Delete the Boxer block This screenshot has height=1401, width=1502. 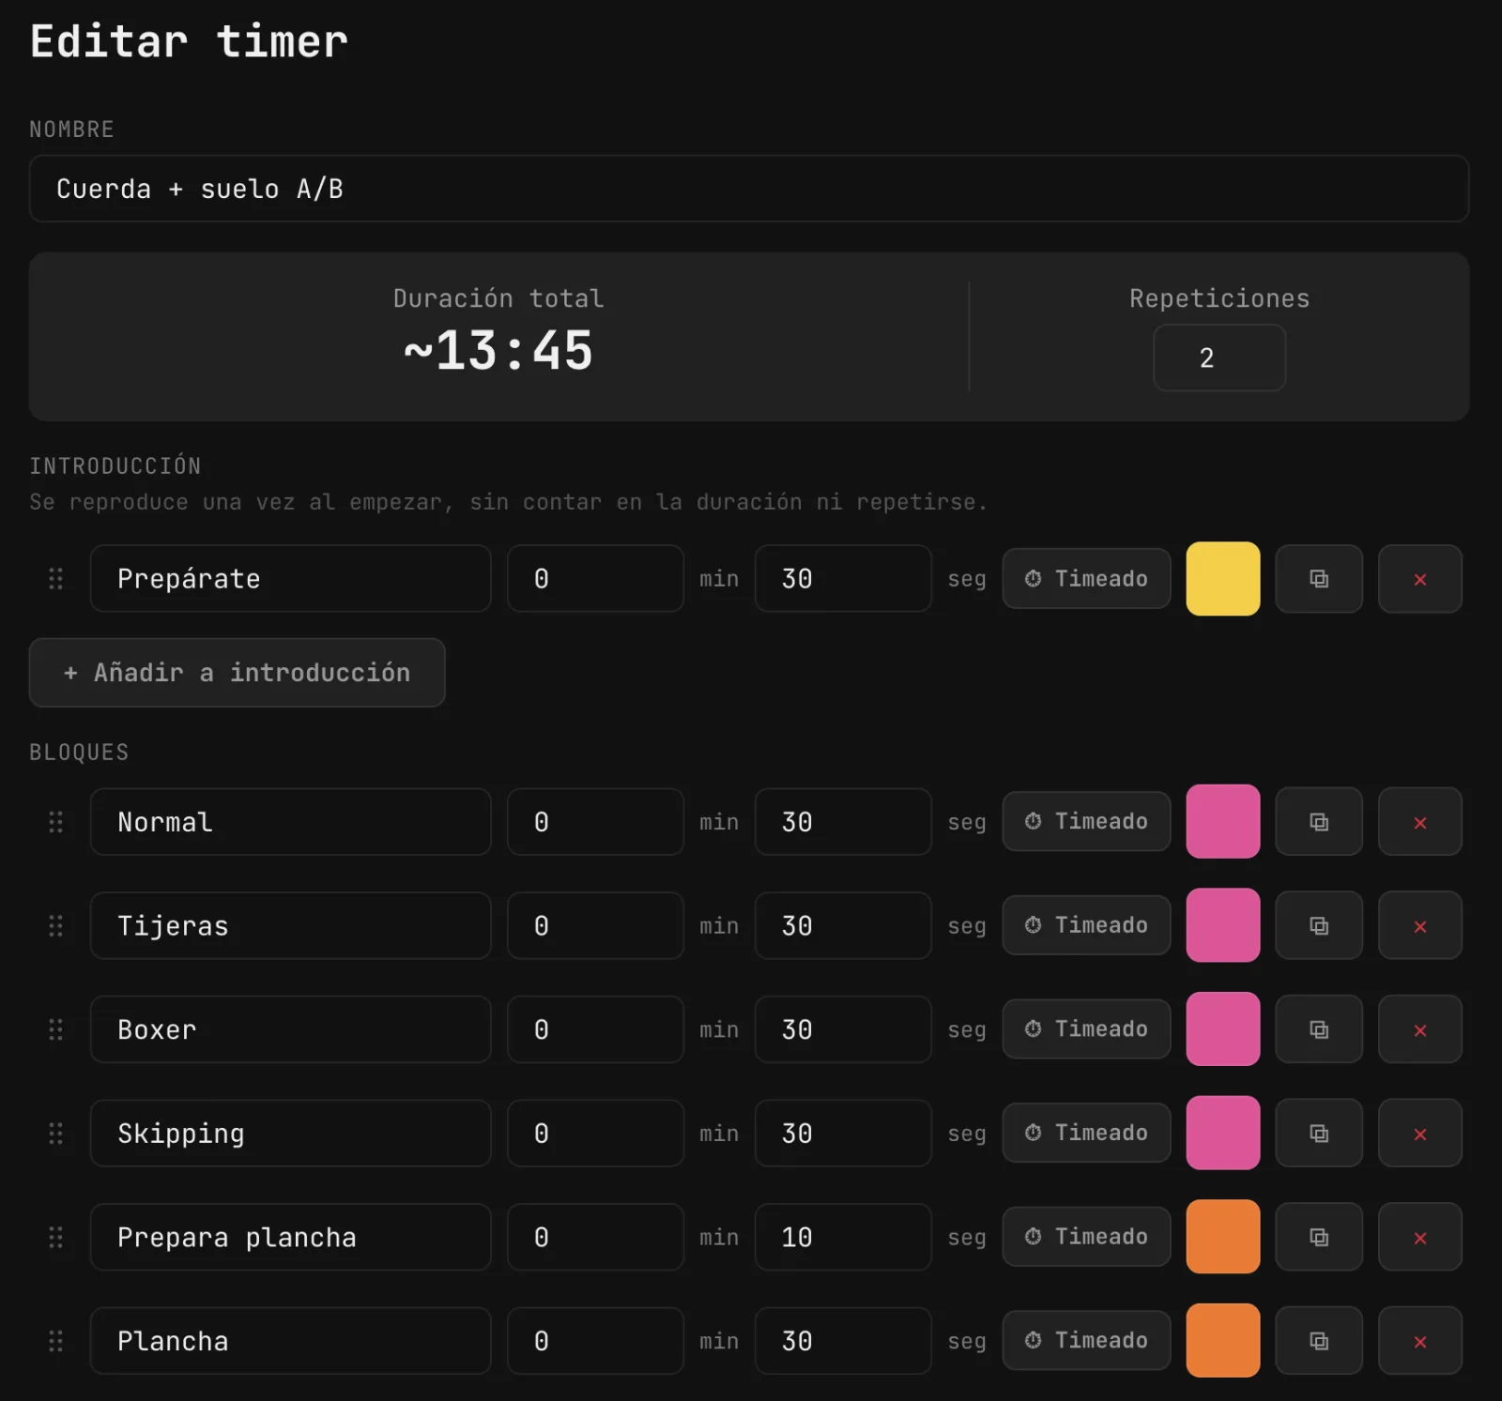tap(1420, 1029)
